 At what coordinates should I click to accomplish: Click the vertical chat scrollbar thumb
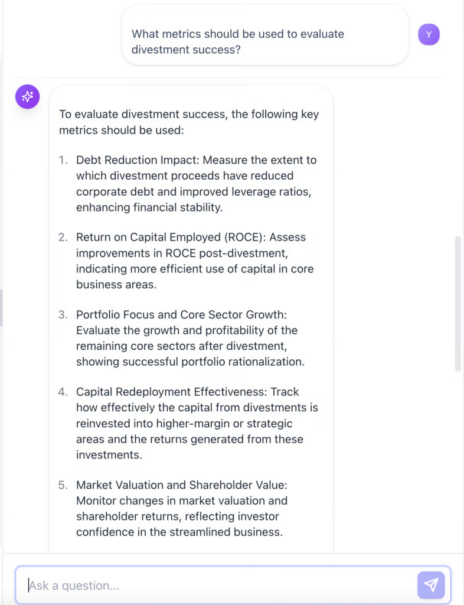point(458,304)
